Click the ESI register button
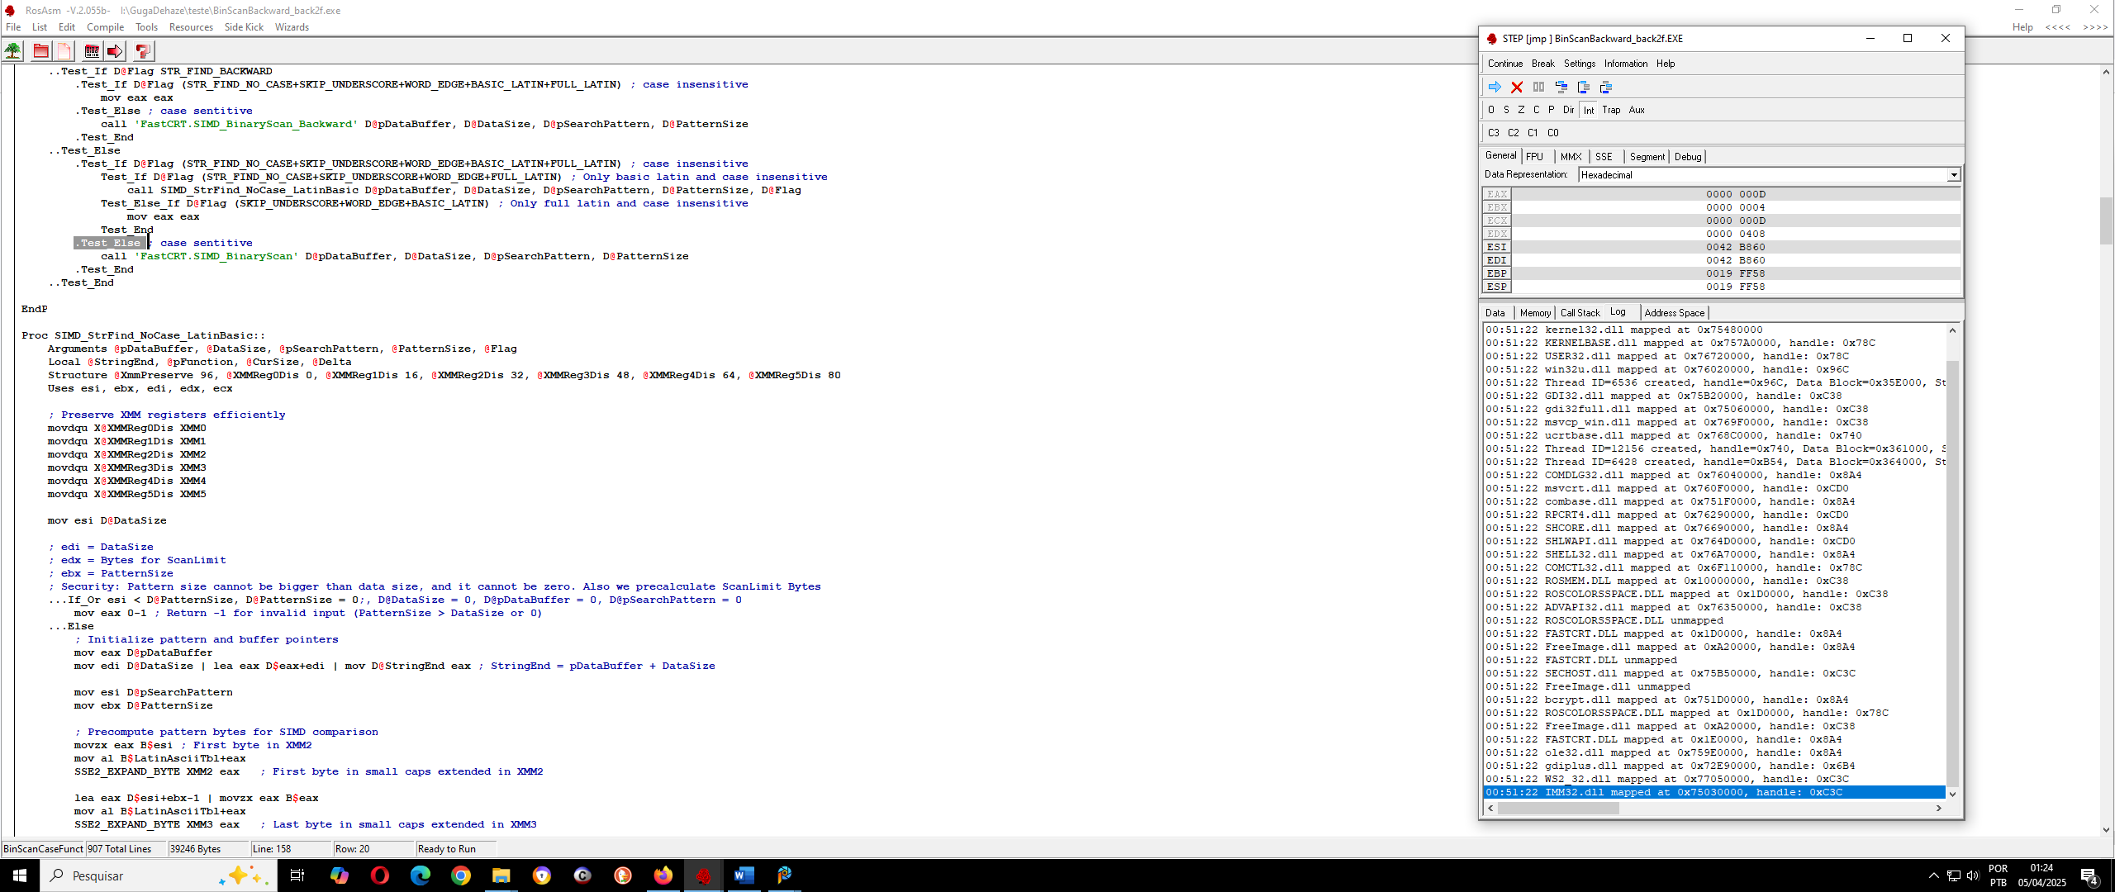The width and height of the screenshot is (2115, 892). (1497, 247)
